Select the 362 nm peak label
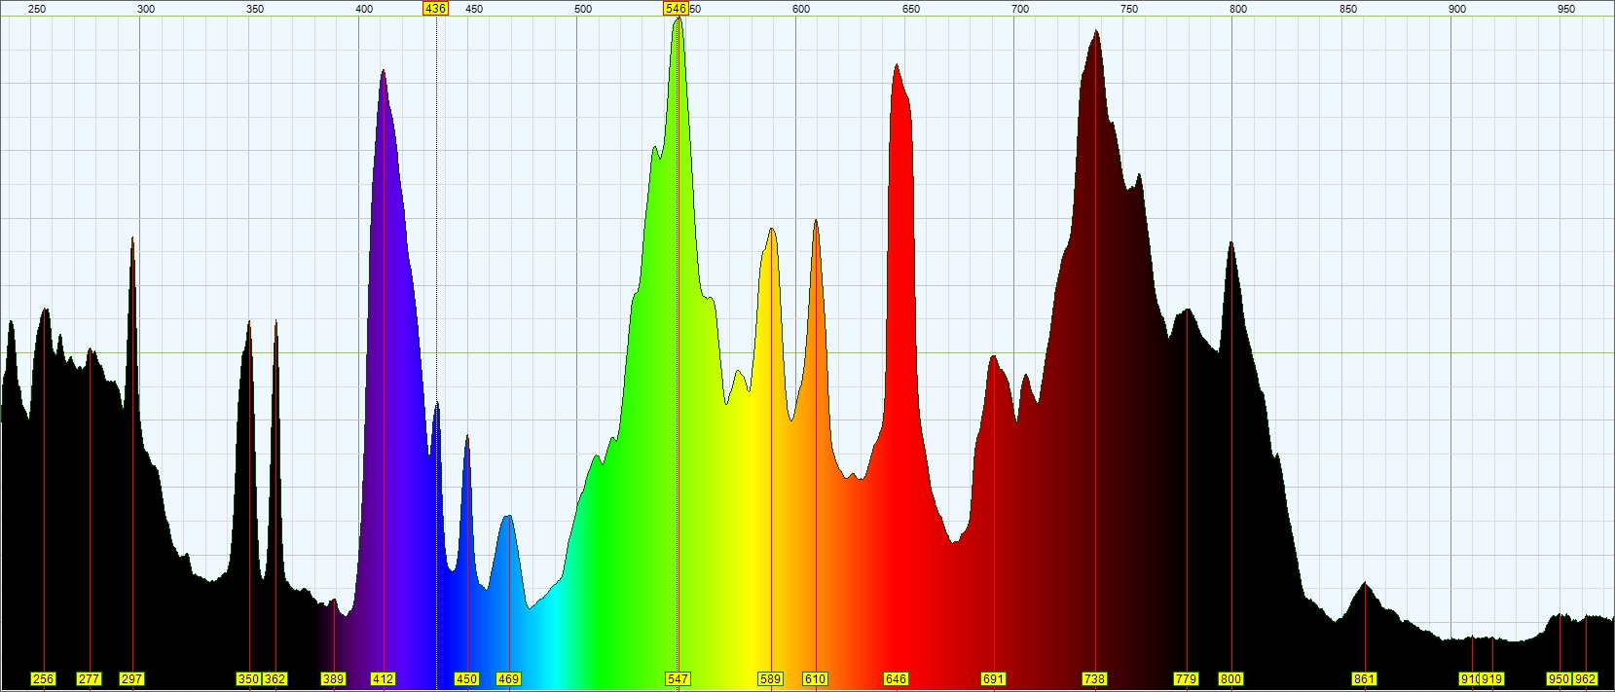 click(275, 679)
